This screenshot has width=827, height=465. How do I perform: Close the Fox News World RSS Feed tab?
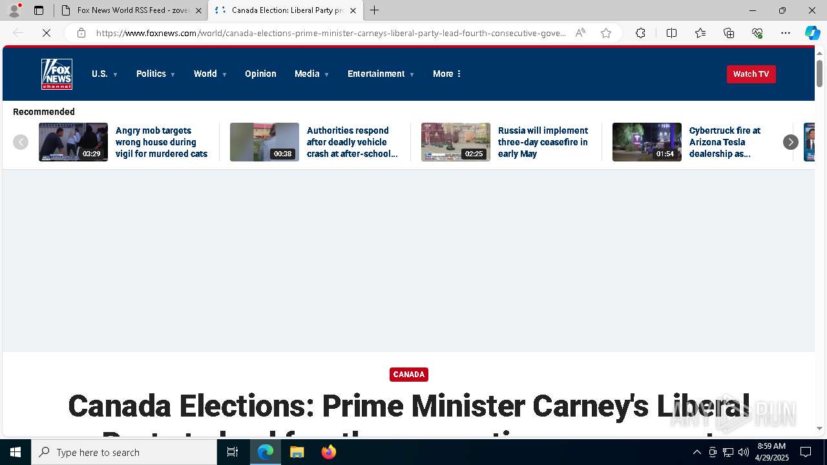pos(198,10)
